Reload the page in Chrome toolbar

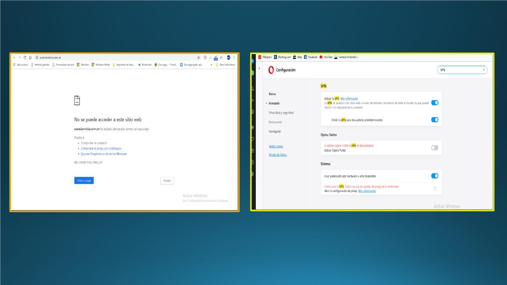pos(25,57)
